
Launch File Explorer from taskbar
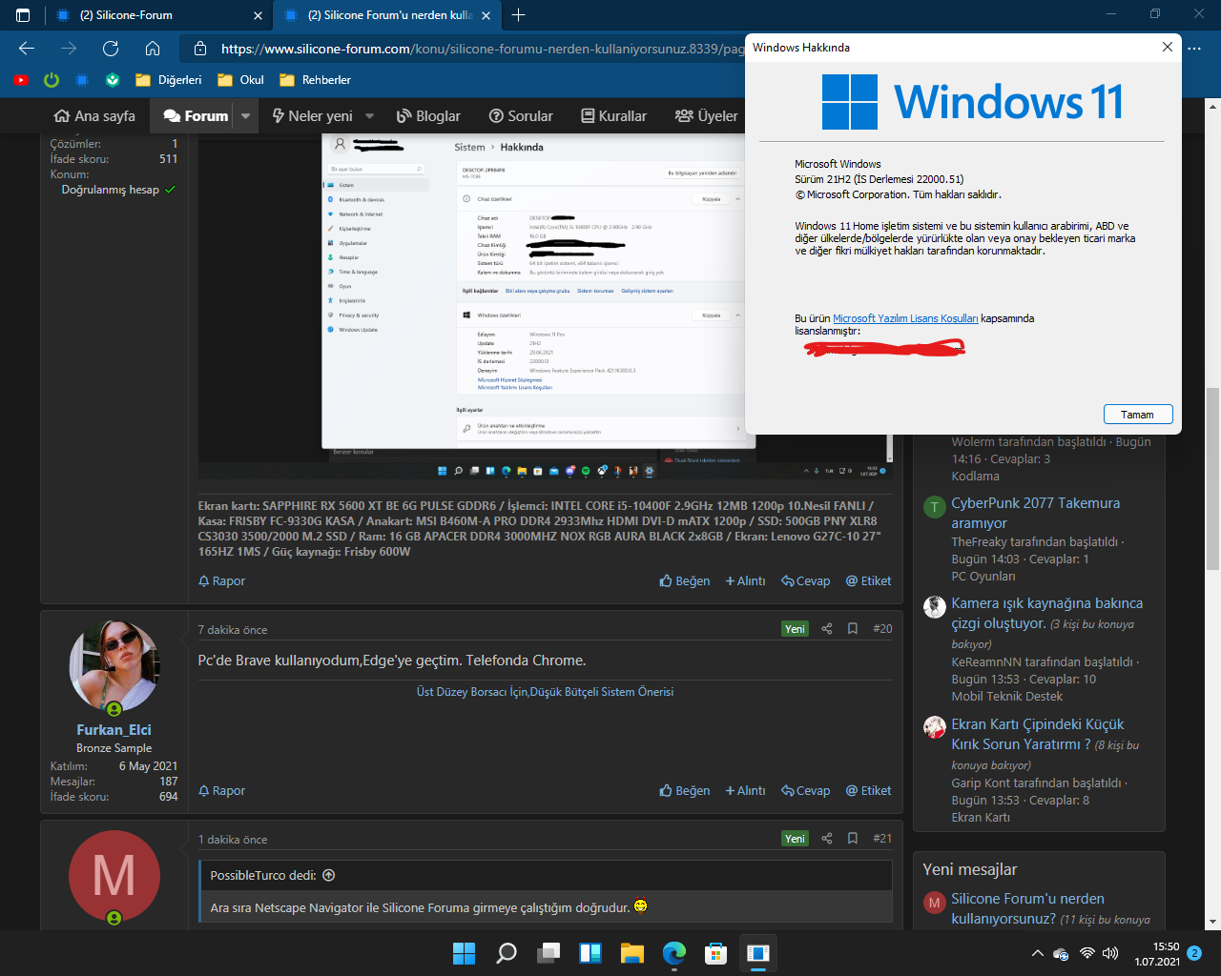[x=632, y=953]
